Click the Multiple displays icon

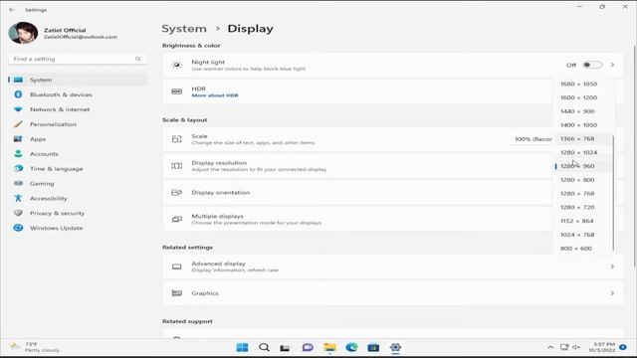pyautogui.click(x=176, y=219)
